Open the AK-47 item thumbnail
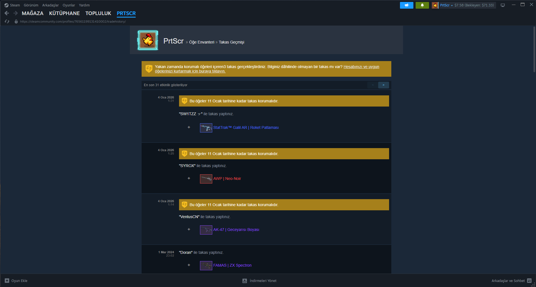 [x=206, y=230]
